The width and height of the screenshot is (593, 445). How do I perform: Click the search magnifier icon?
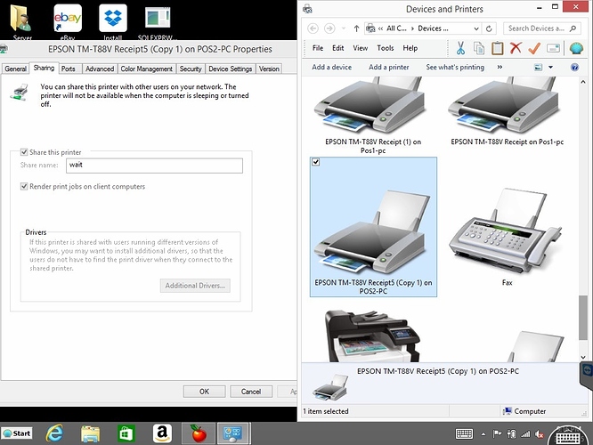(573, 28)
